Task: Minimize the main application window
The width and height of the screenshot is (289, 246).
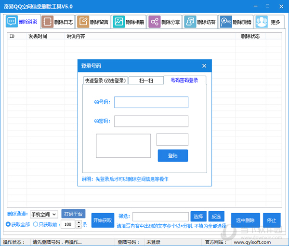Action: (255, 6)
